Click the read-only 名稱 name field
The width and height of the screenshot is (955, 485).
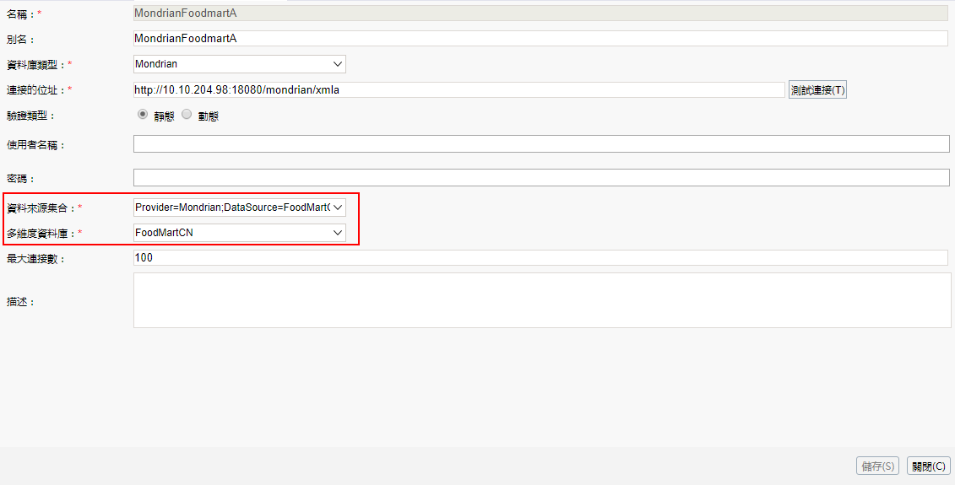coord(540,13)
